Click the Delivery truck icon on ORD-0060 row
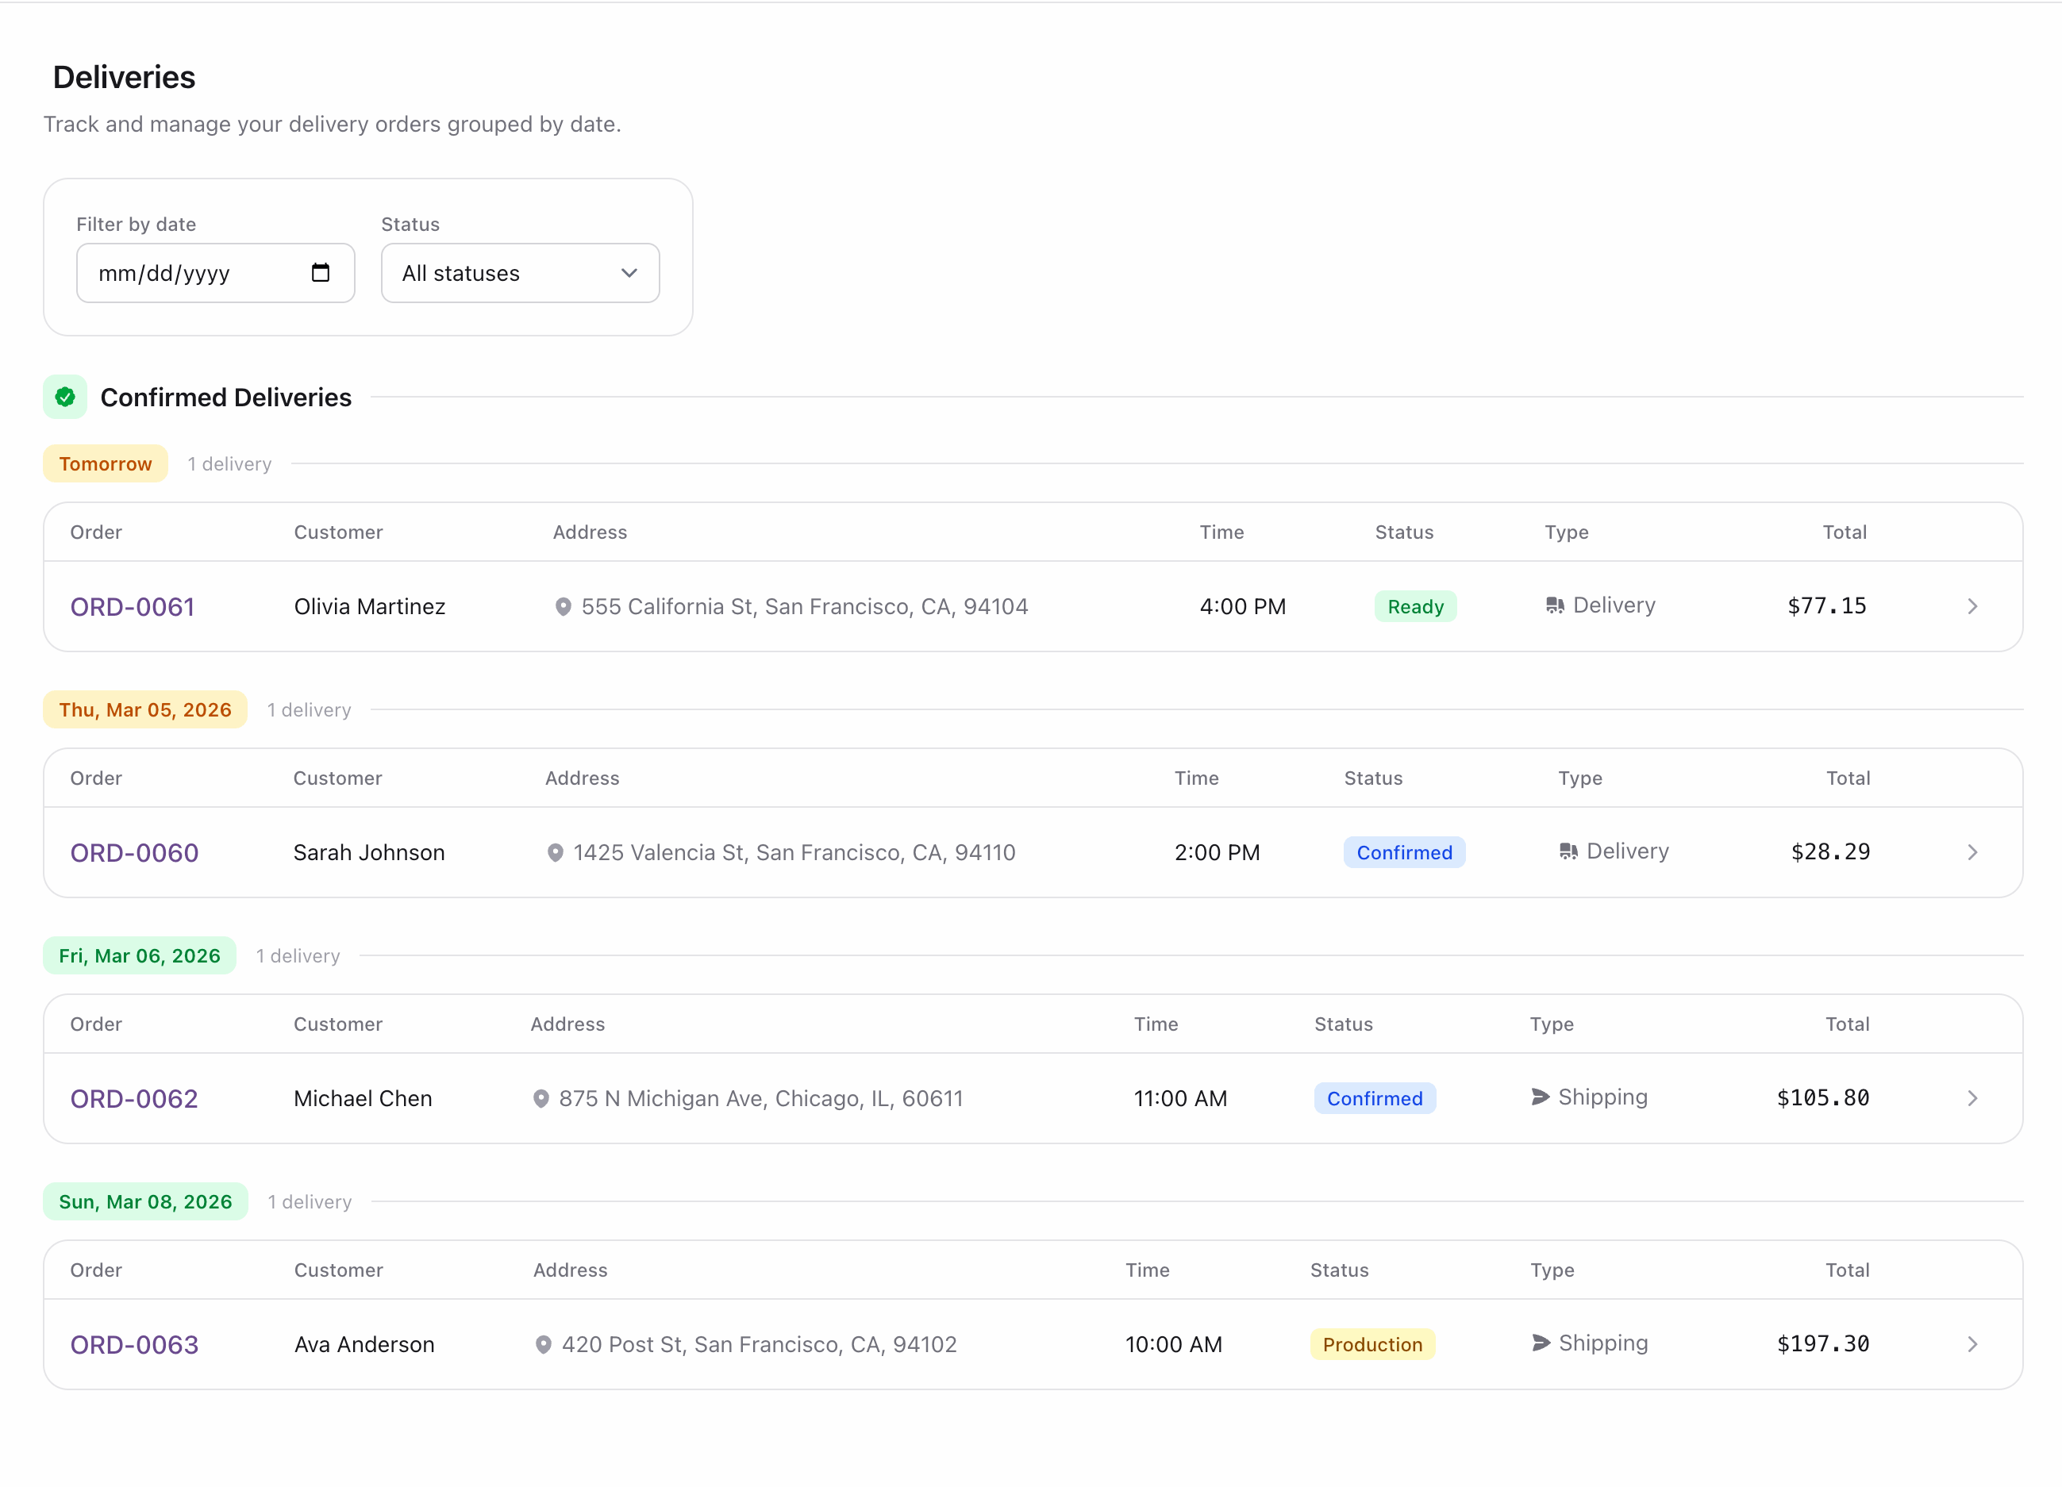The width and height of the screenshot is (2062, 1487). click(1568, 851)
